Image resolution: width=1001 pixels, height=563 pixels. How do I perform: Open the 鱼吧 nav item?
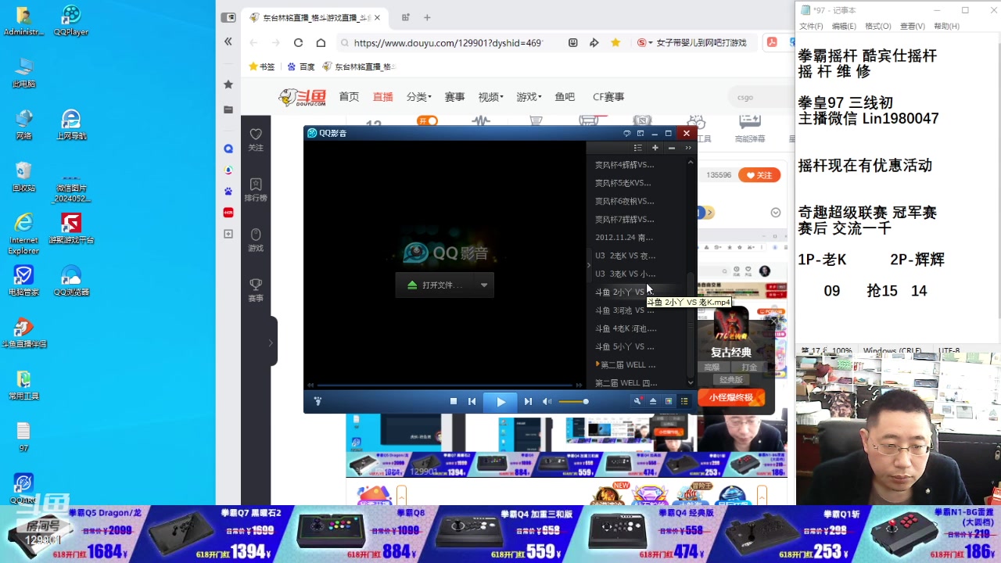pos(565,97)
